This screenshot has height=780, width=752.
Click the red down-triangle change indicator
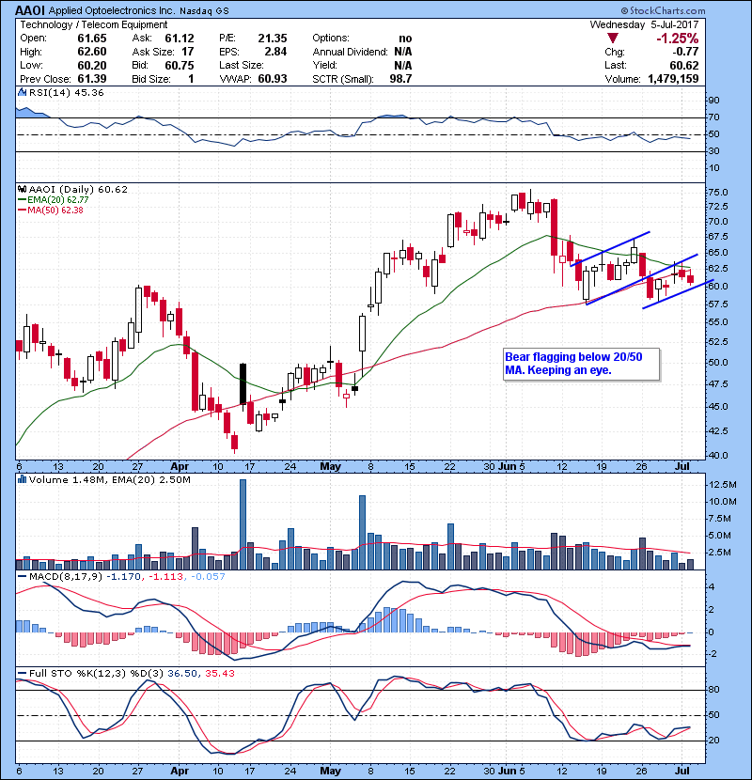[613, 39]
